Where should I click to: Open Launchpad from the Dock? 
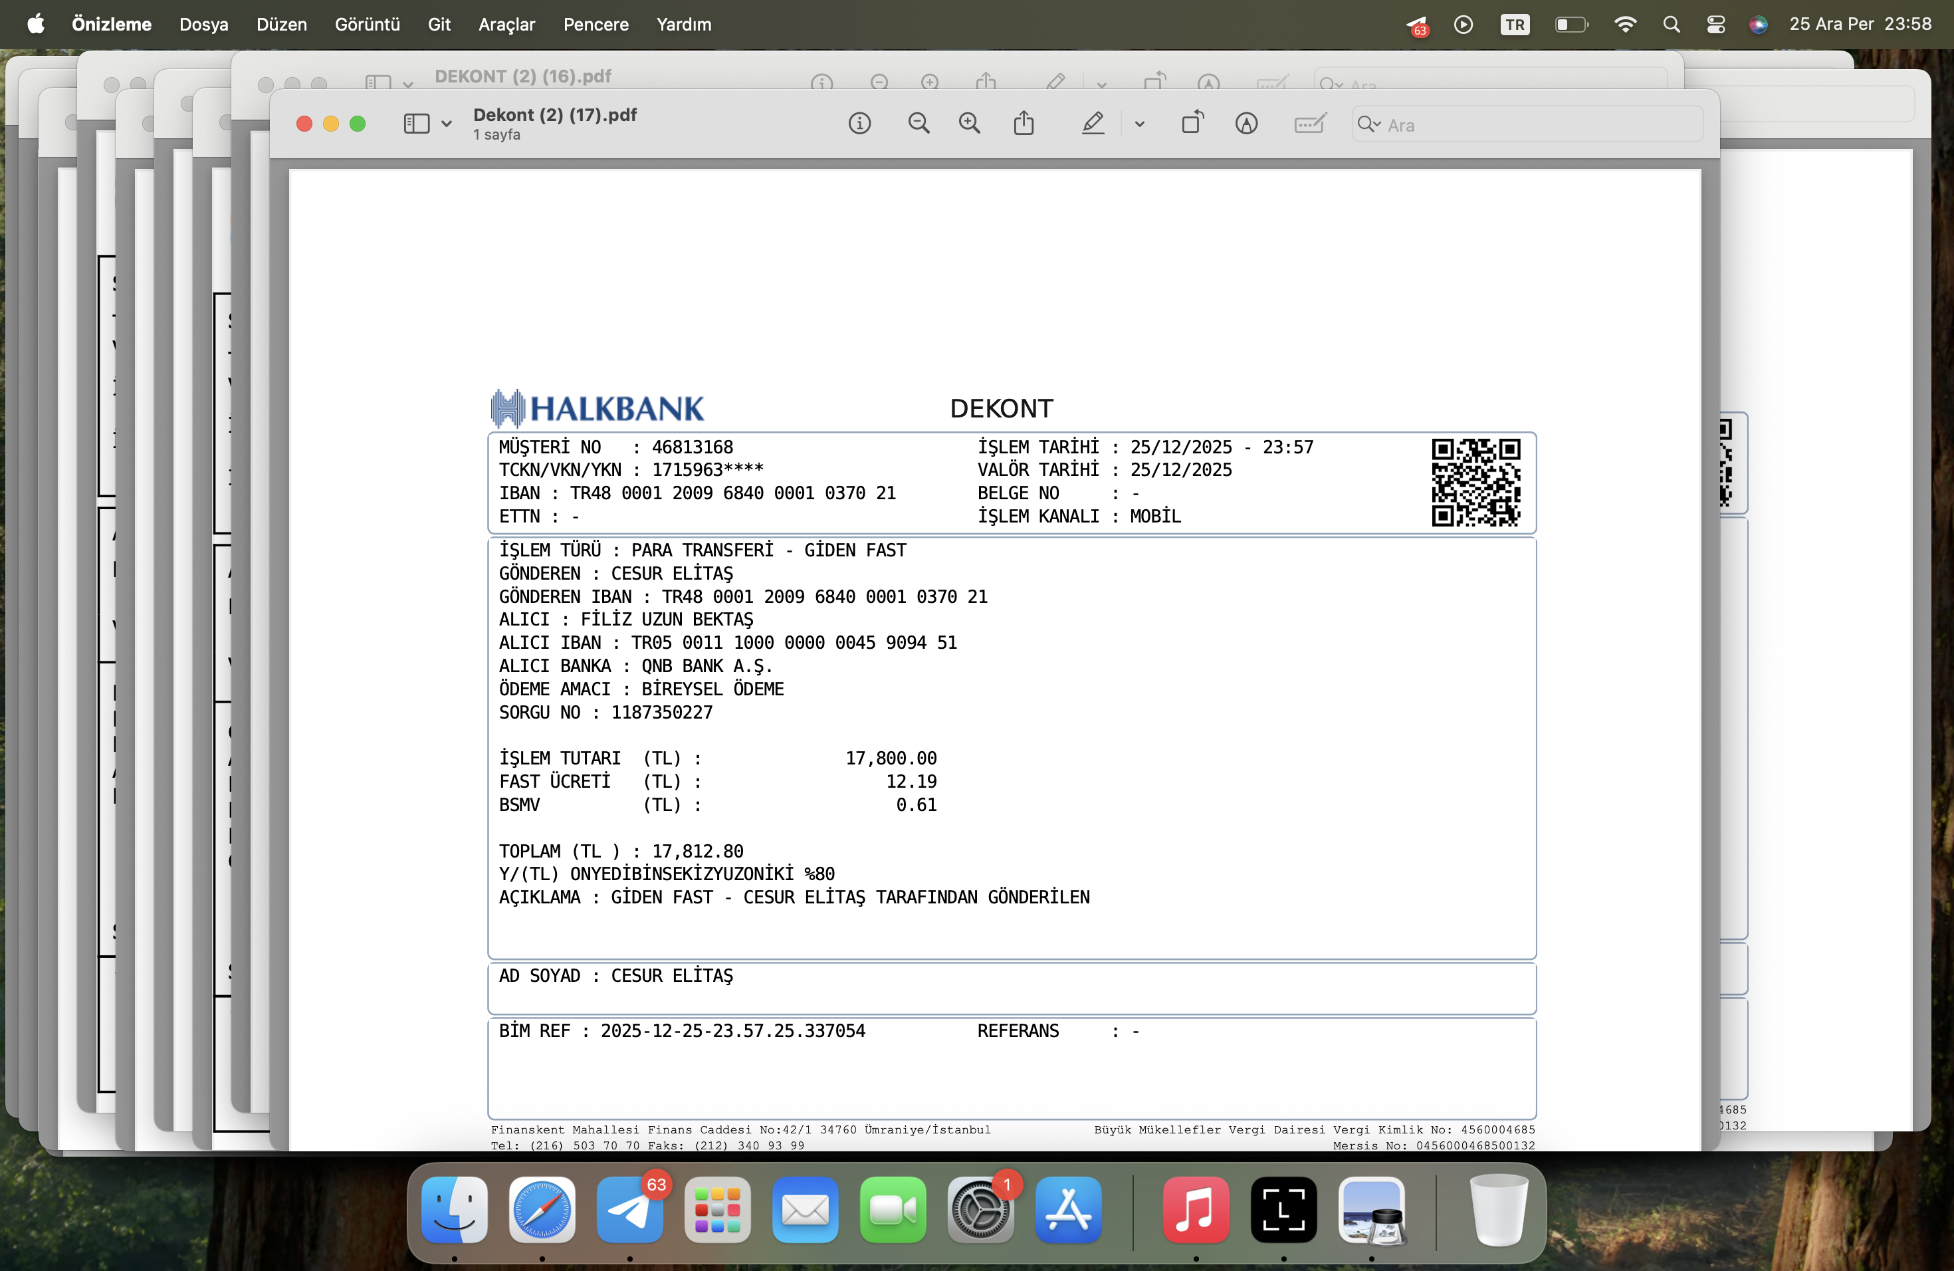point(718,1209)
